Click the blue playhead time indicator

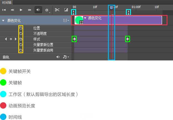[111, 8]
